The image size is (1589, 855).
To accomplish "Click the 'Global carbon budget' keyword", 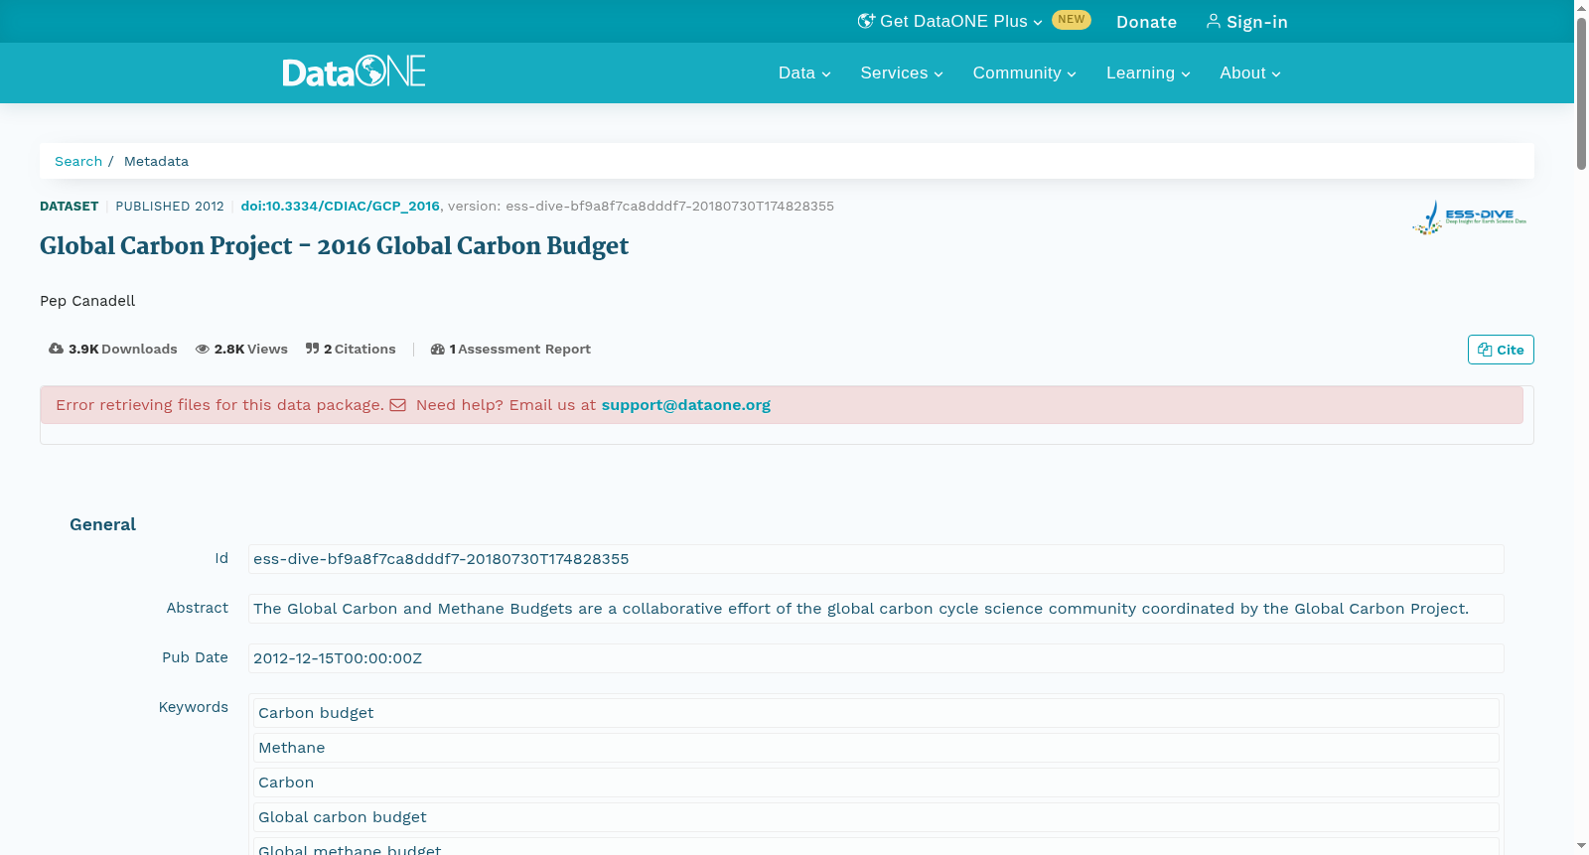I will tap(876, 817).
